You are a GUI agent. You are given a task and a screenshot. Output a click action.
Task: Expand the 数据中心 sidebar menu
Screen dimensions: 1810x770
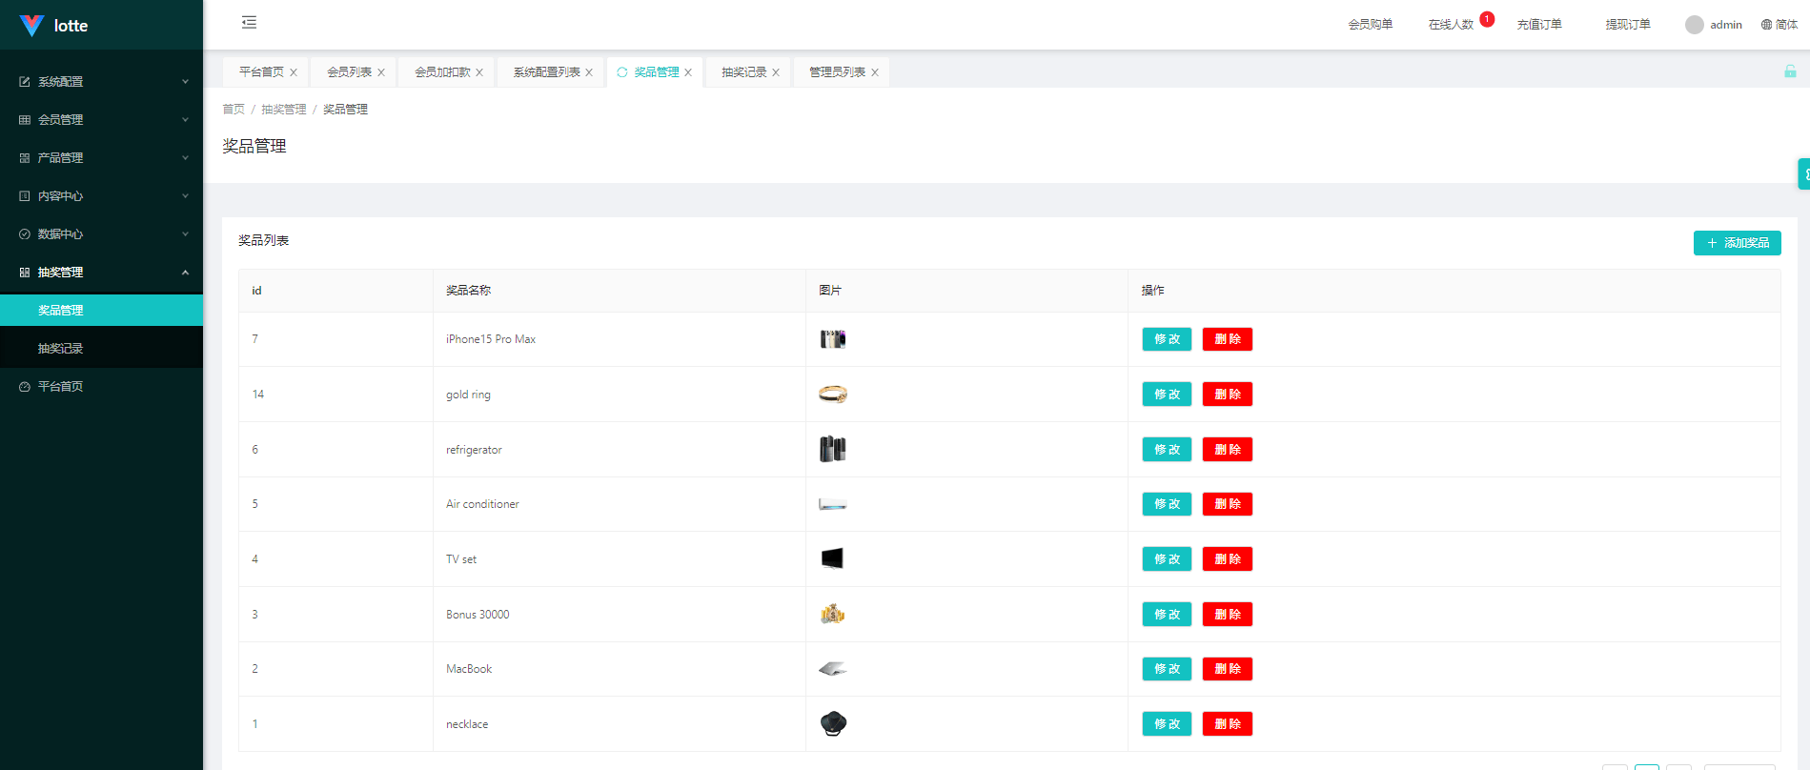[101, 234]
